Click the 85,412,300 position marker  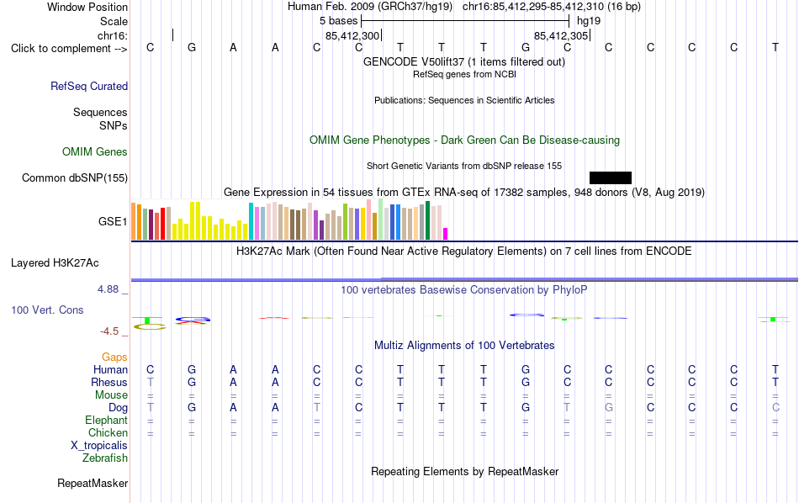(353, 35)
